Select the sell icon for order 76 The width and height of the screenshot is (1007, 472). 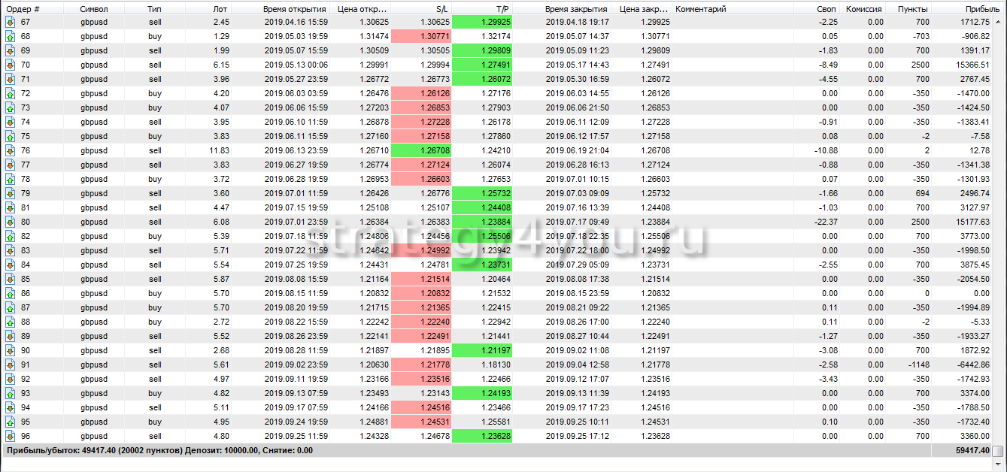point(11,150)
